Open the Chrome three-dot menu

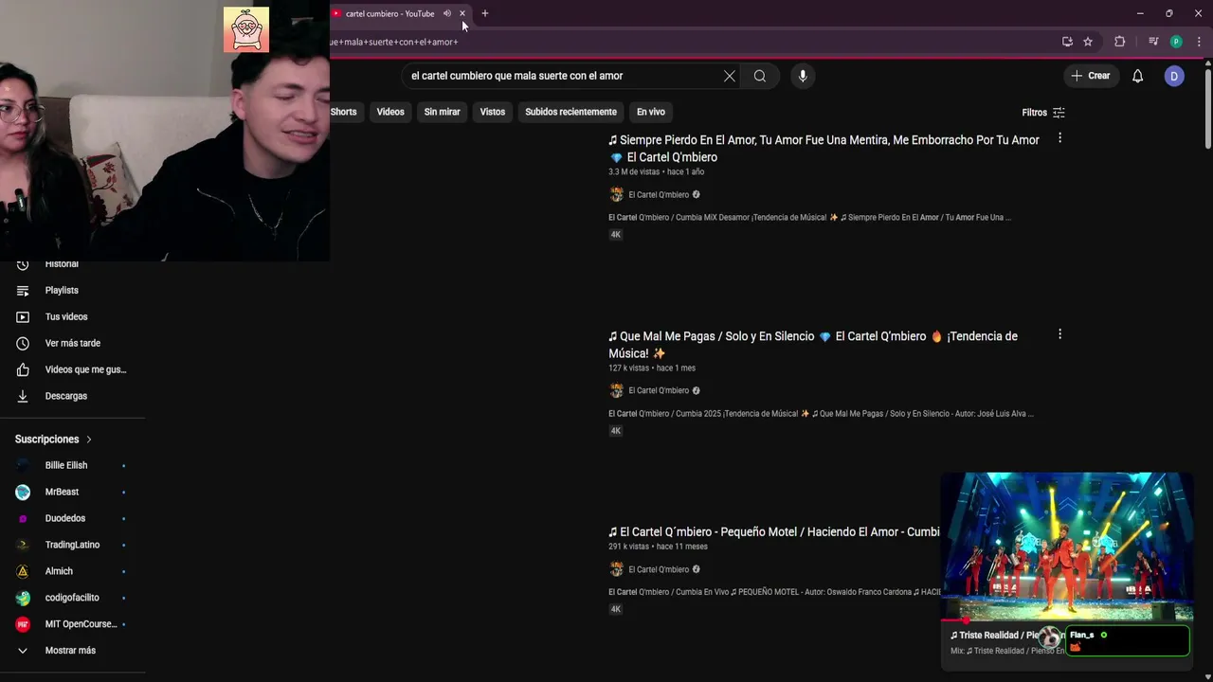(1200, 42)
